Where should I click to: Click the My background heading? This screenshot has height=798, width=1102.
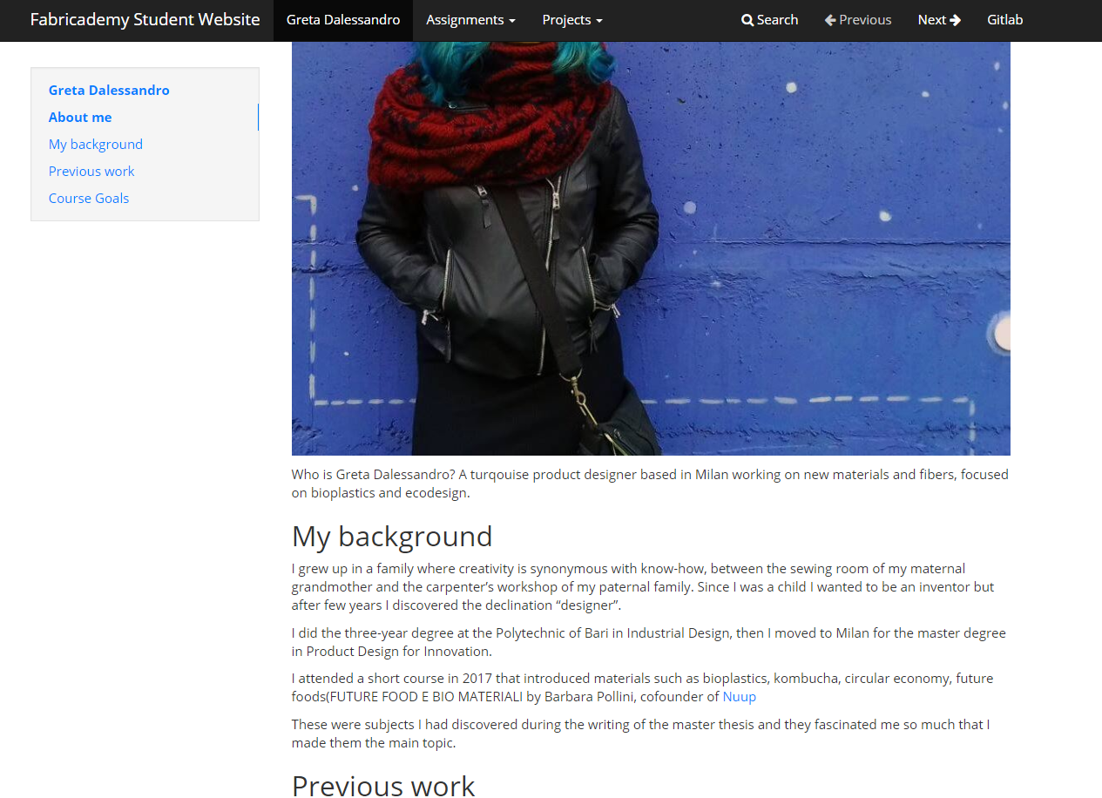(x=392, y=536)
